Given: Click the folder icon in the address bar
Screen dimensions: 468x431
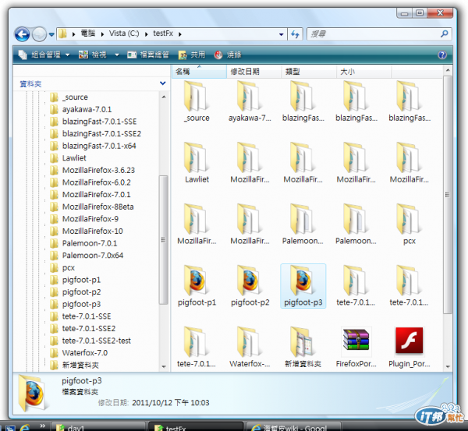Looking at the screenshot, I should pyautogui.click(x=62, y=34).
